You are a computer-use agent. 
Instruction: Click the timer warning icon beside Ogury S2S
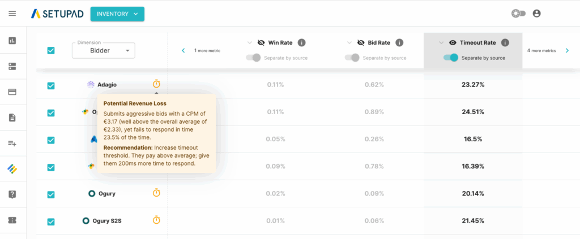(x=156, y=220)
